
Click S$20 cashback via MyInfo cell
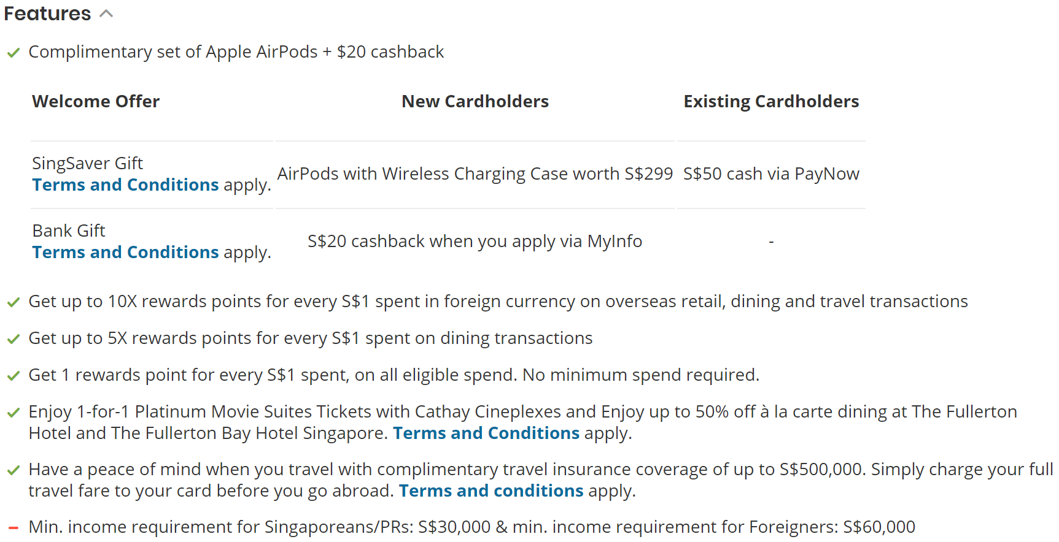[475, 242]
